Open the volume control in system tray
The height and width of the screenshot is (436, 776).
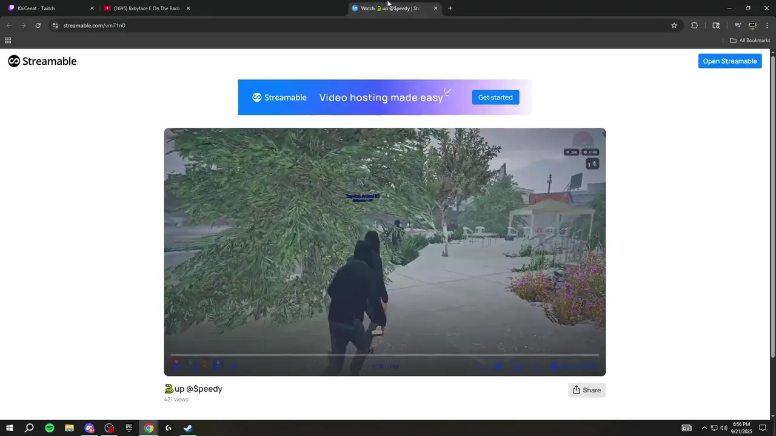tap(724, 428)
